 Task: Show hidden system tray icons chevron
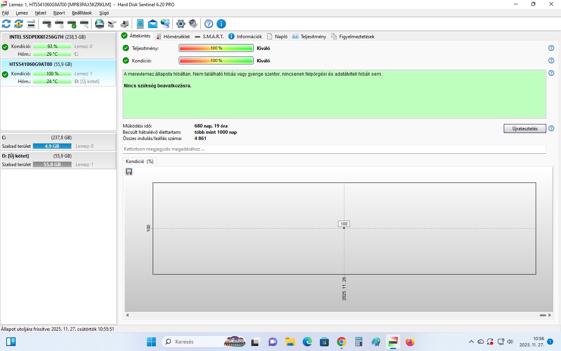point(471,342)
